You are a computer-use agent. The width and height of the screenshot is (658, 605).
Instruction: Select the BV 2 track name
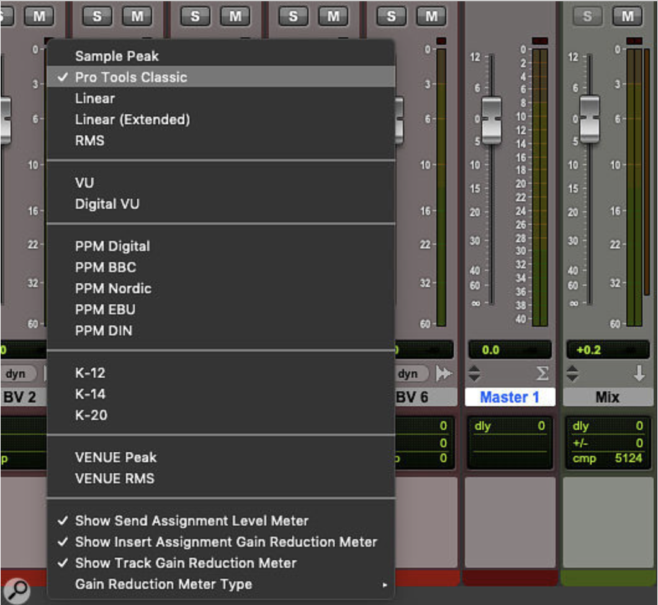[24, 397]
